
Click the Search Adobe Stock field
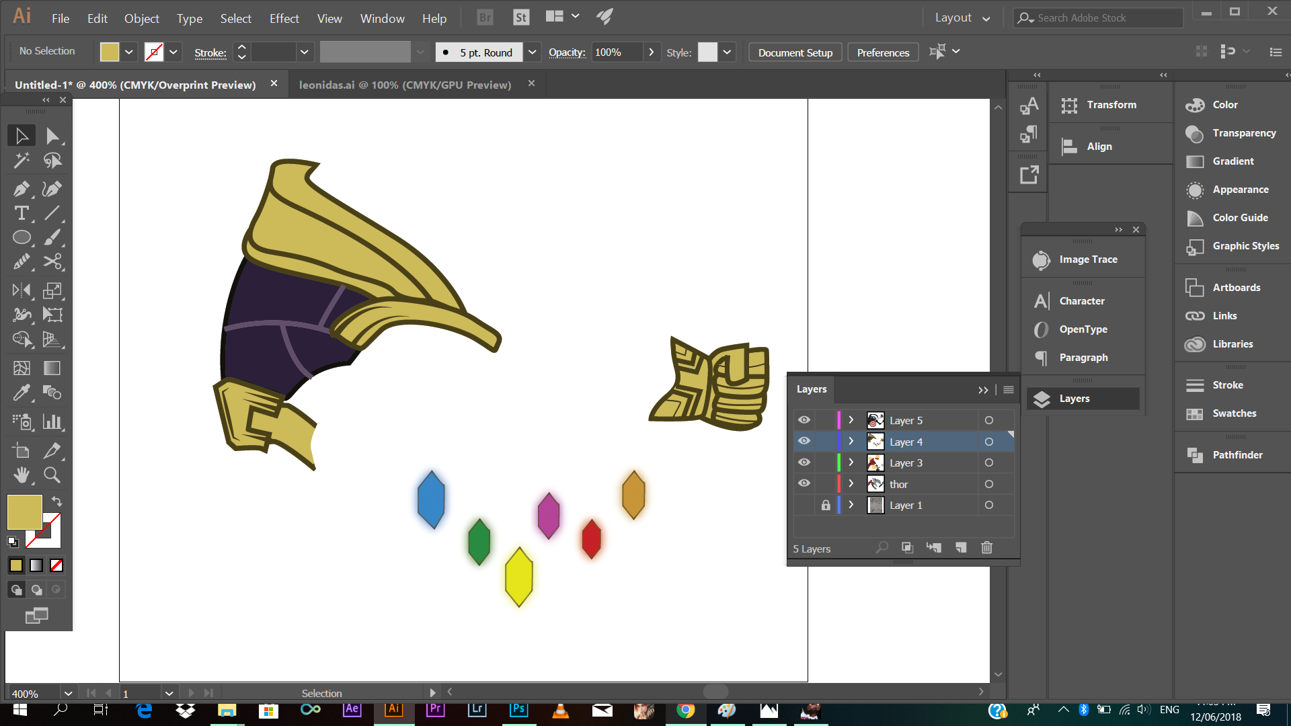click(1098, 18)
